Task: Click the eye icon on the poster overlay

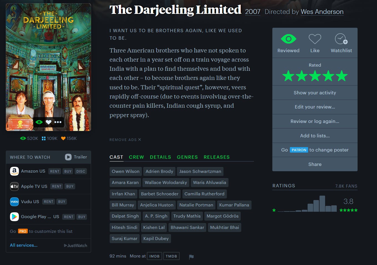Action: click(x=39, y=122)
